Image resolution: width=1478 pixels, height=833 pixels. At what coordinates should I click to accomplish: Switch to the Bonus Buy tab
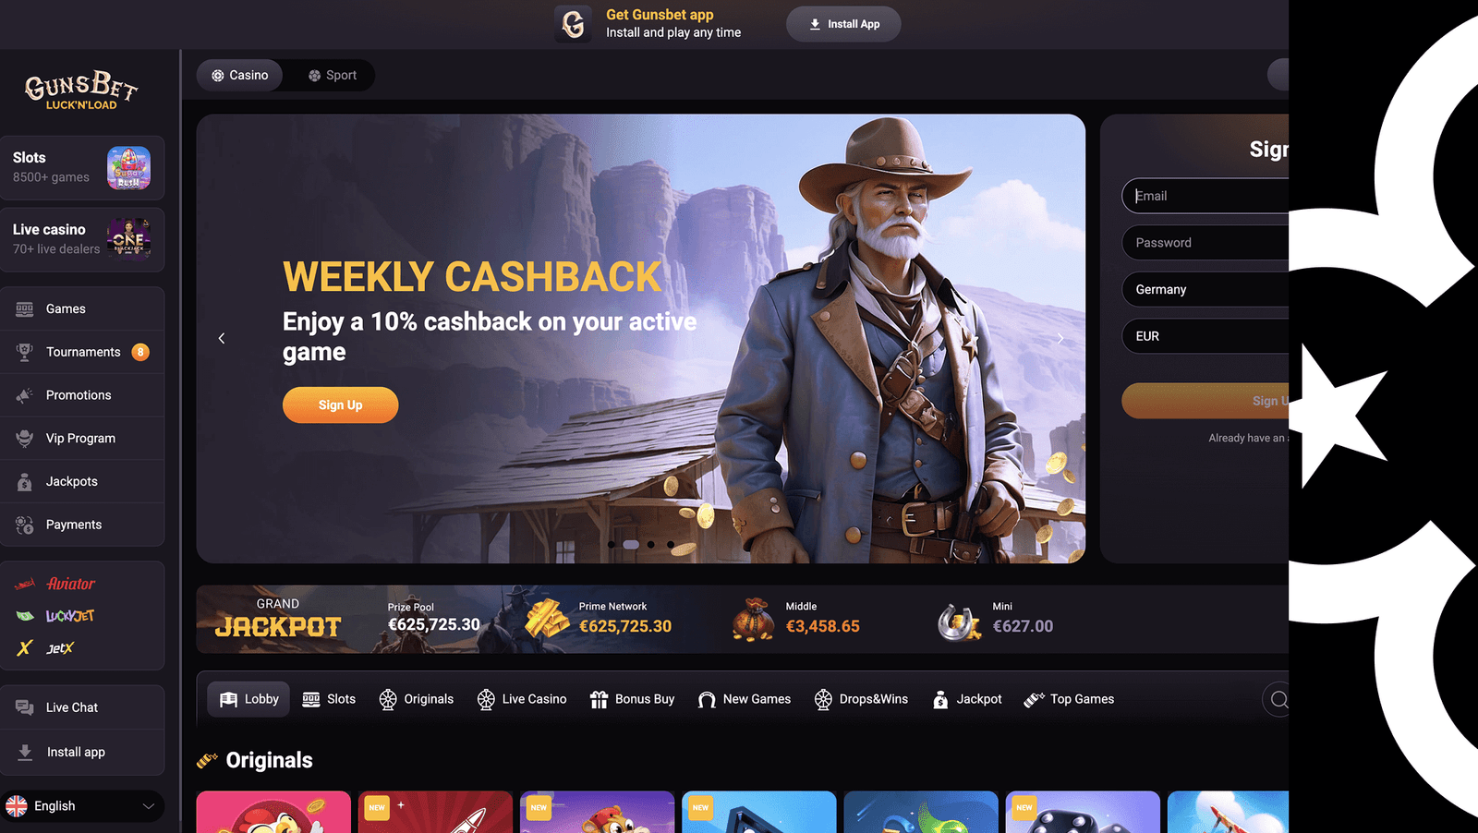[633, 699]
